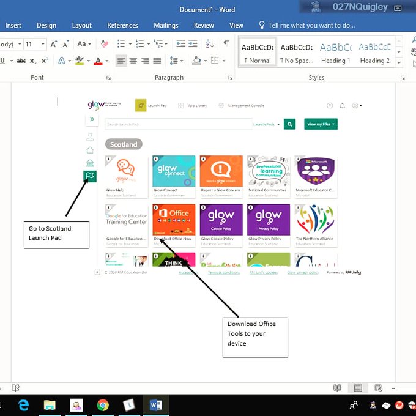Expand the bullets library dropdown arrow
The width and height of the screenshot is (416, 416).
tap(130, 44)
